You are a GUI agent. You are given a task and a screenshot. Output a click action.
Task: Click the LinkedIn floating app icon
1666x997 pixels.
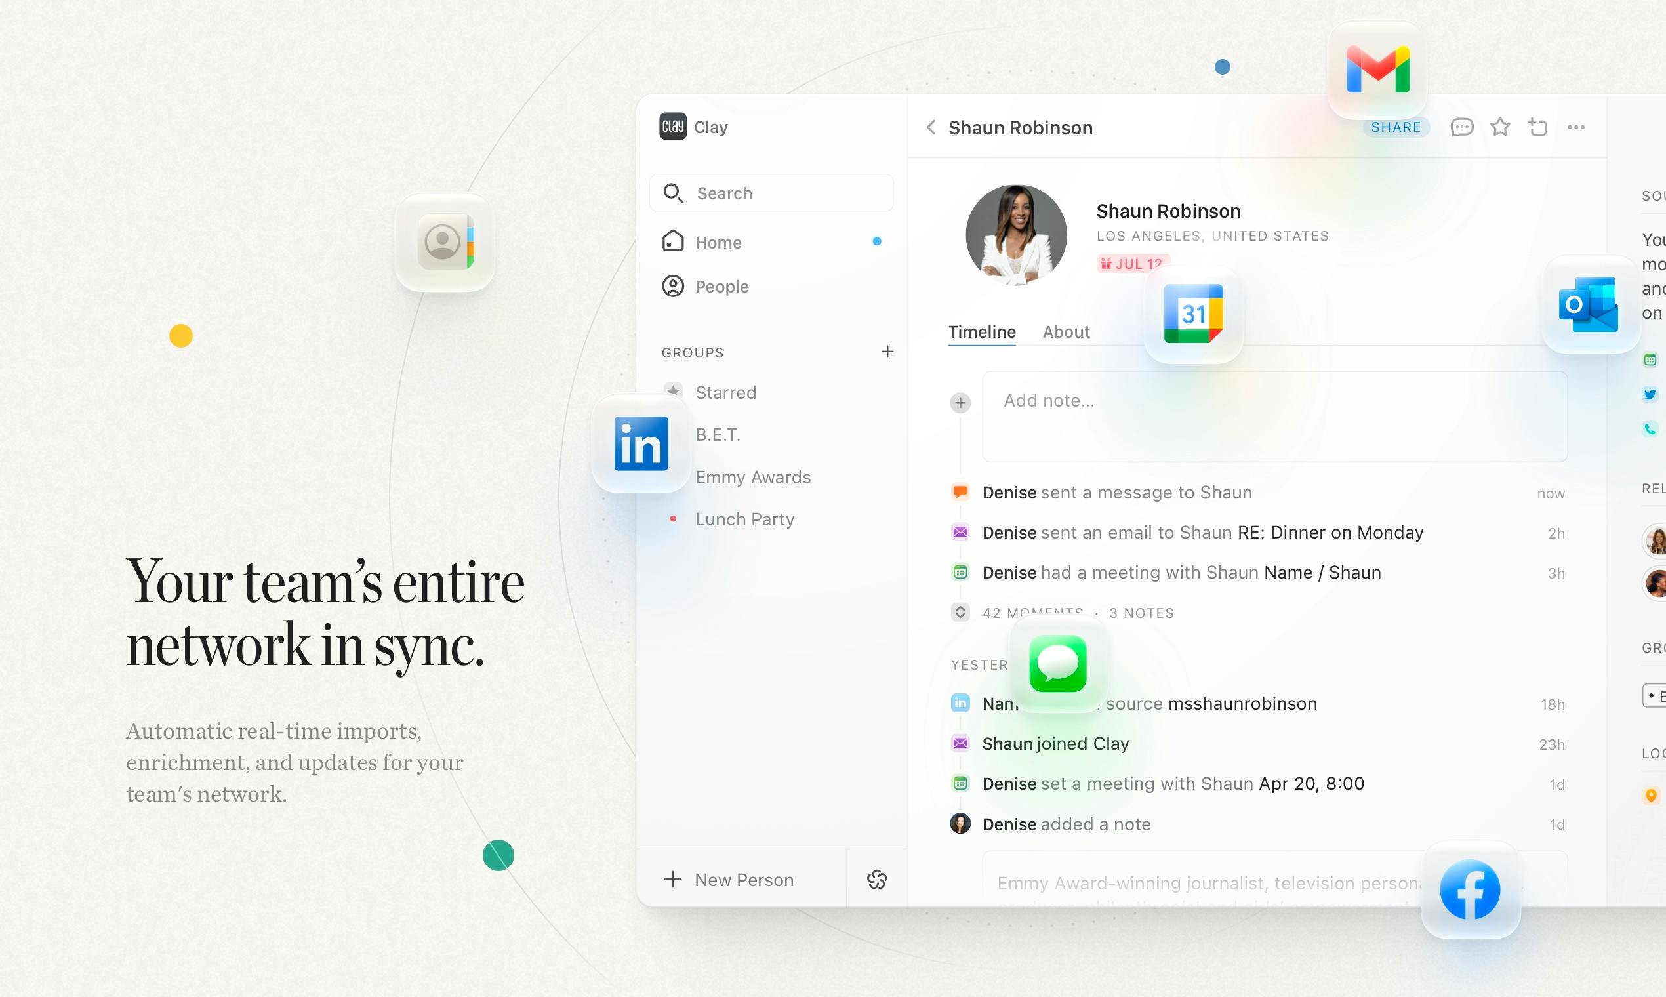641,443
